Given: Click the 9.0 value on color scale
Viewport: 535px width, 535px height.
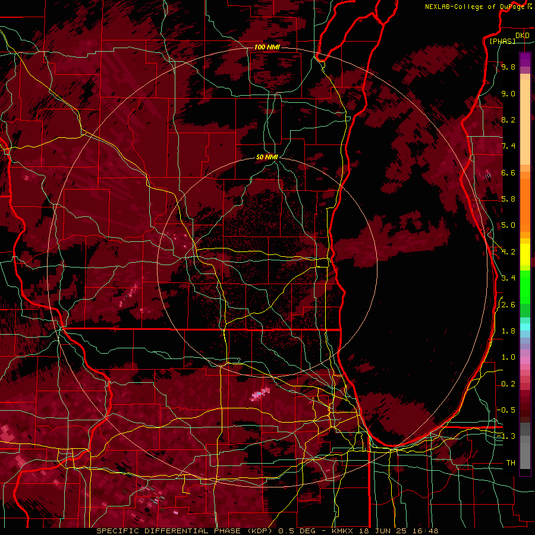Looking at the screenshot, I should click(x=508, y=93).
